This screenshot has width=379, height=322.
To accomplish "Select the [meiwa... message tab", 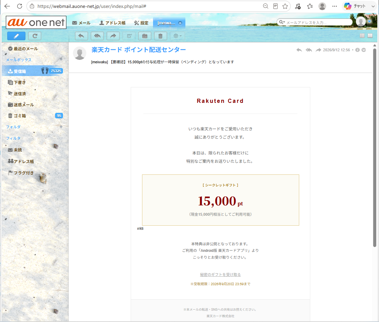I will click(x=166, y=23).
